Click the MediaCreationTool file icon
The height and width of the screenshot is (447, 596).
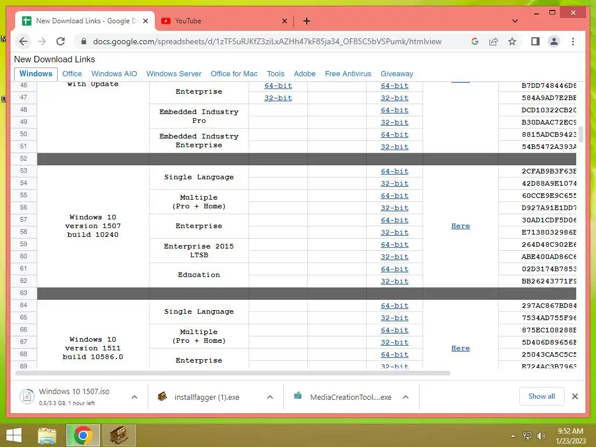tap(298, 396)
